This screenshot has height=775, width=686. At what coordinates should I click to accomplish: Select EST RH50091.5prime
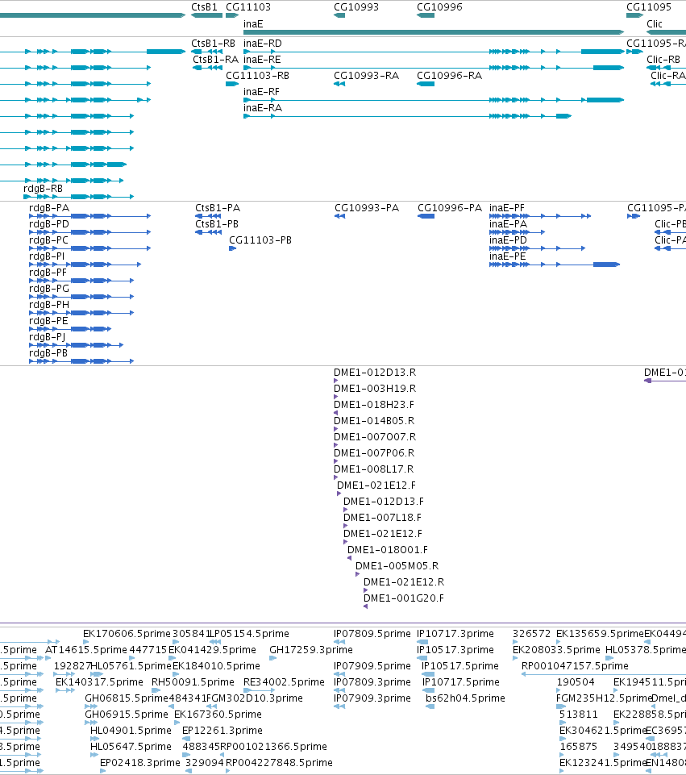pos(156,690)
